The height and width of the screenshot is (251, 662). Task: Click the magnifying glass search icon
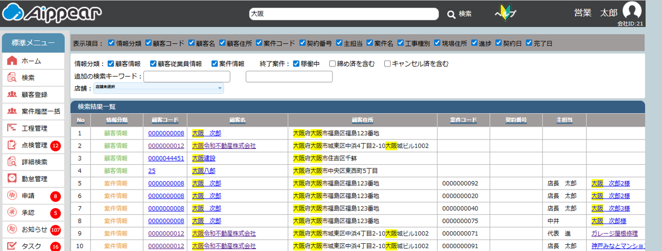click(451, 14)
